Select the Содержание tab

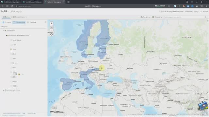[x=19, y=22]
